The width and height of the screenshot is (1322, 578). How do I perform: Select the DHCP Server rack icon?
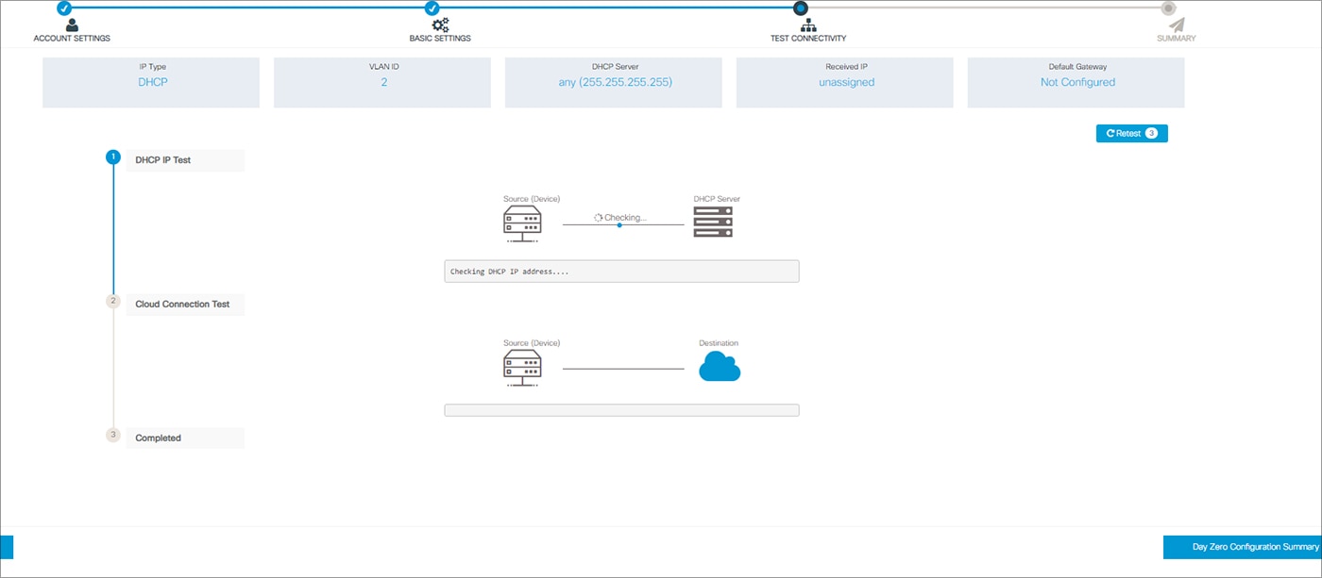(x=713, y=221)
